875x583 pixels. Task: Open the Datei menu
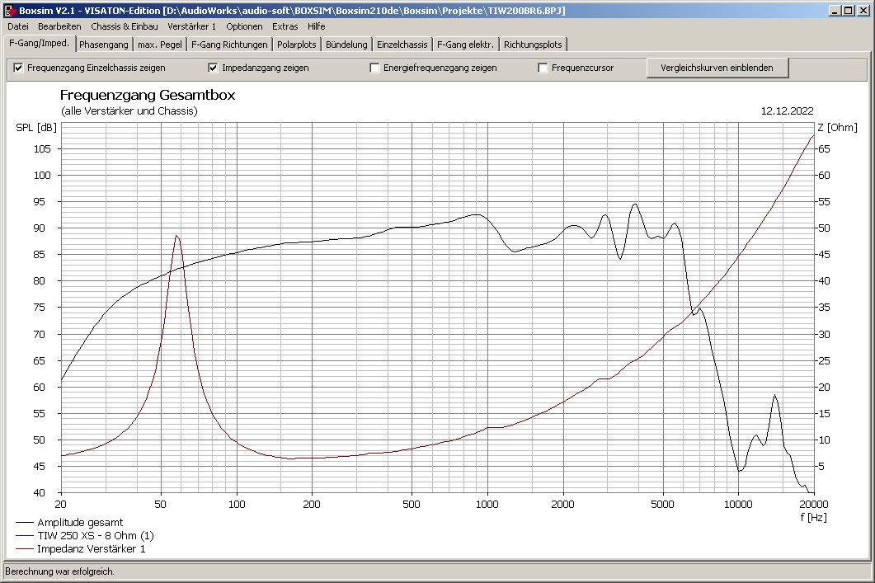click(x=17, y=26)
